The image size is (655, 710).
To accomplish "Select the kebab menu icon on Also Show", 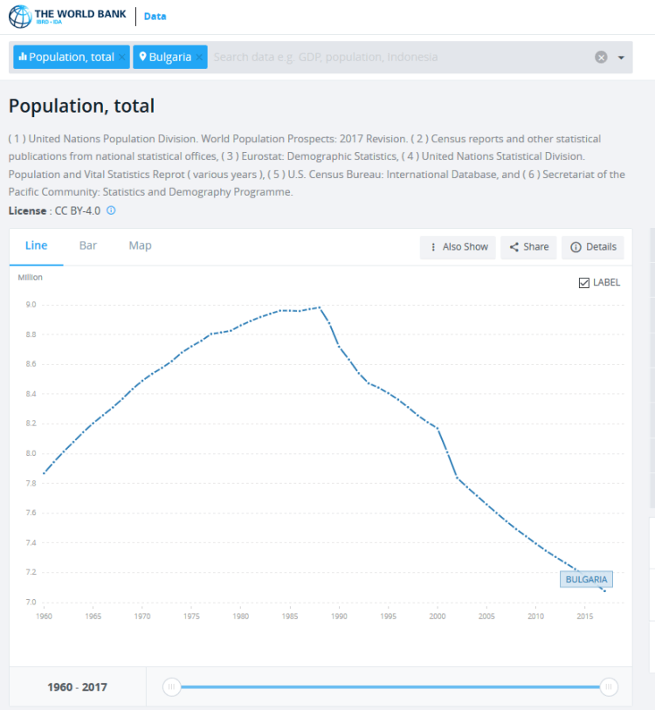I will pos(432,247).
